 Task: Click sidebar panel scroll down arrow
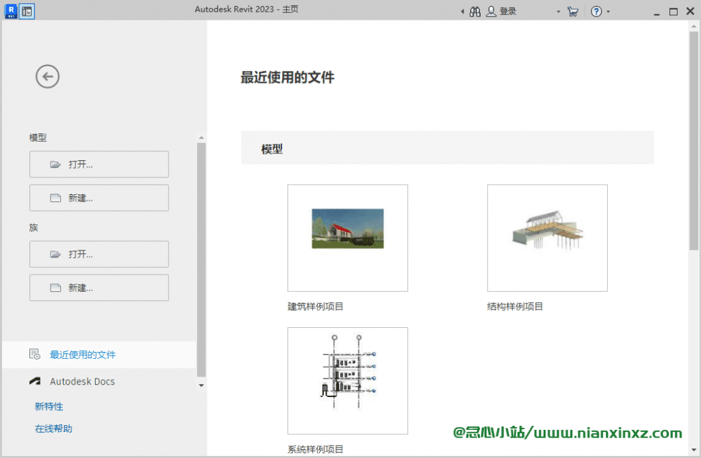tap(201, 385)
